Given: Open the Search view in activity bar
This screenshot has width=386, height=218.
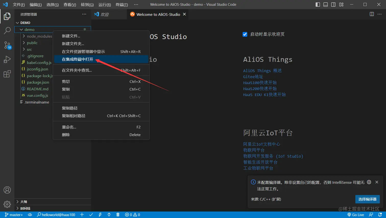Looking at the screenshot, I should pyautogui.click(x=7, y=31).
